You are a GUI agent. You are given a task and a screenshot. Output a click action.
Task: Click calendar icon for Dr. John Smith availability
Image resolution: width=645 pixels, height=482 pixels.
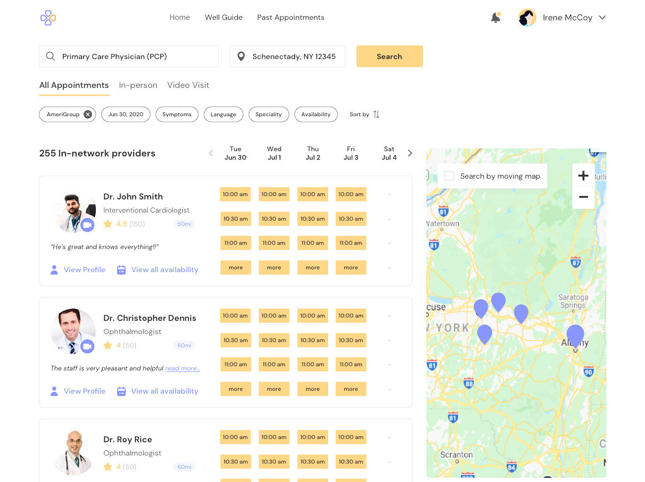click(x=121, y=270)
